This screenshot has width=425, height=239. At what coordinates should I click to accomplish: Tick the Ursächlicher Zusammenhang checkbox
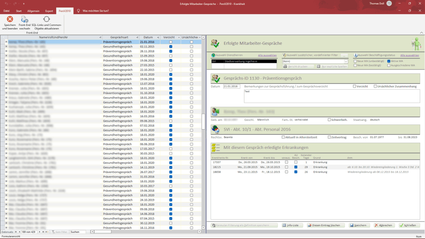375,86
